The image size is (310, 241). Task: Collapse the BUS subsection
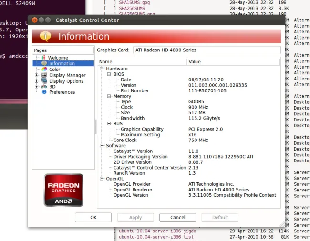click(109, 123)
